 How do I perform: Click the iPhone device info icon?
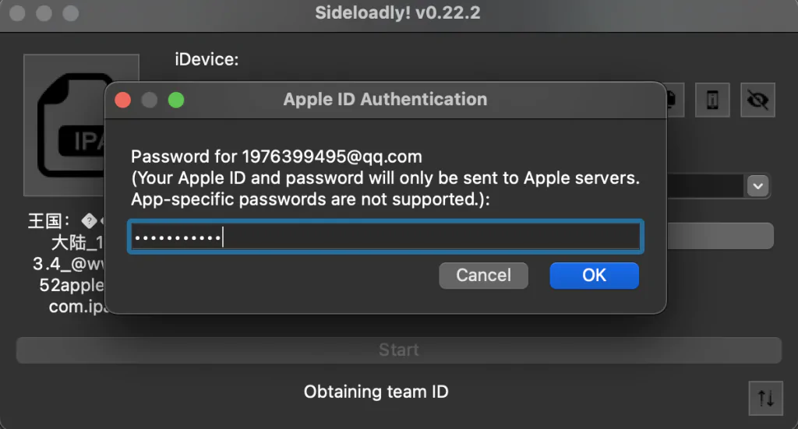[x=712, y=100]
